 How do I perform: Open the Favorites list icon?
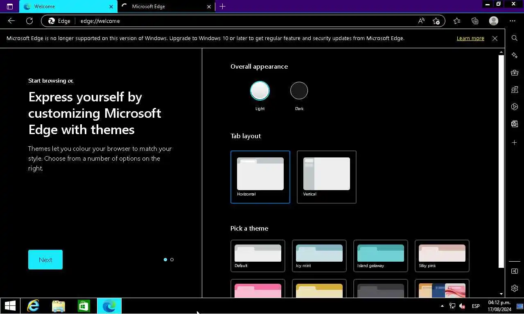457,21
